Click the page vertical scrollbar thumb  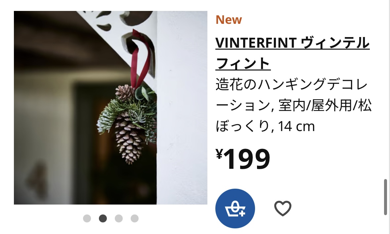tap(385, 197)
